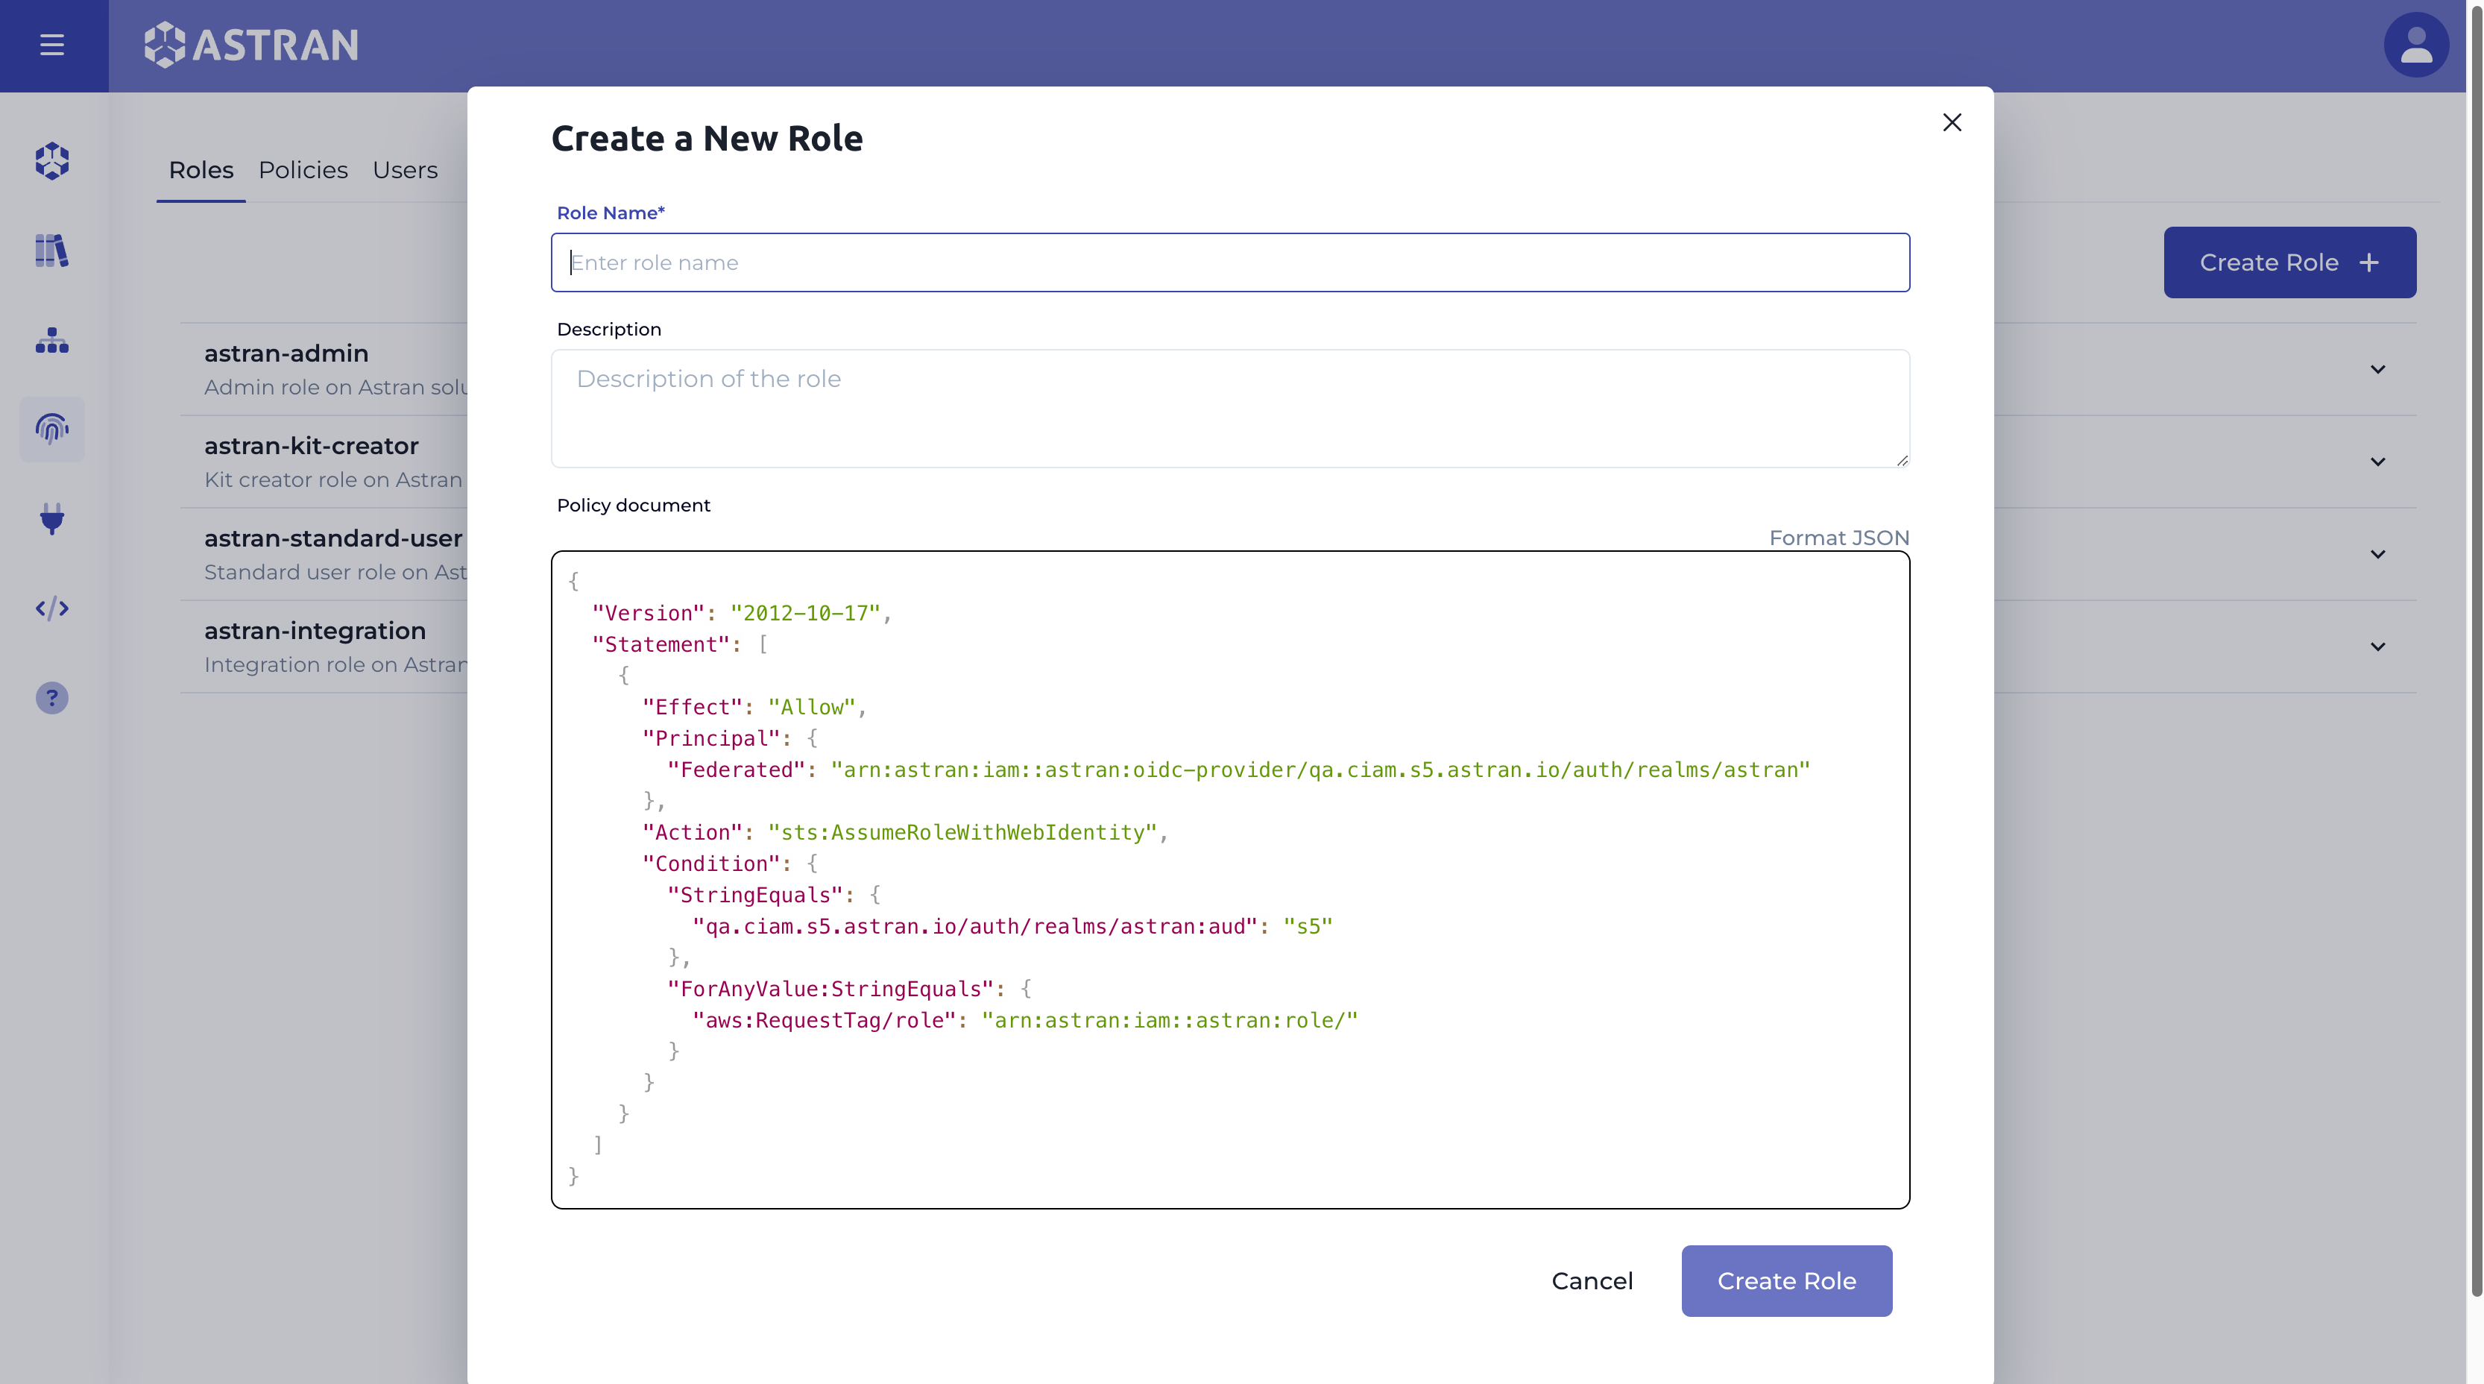Expand the astran-integration role row

pos(2378,647)
